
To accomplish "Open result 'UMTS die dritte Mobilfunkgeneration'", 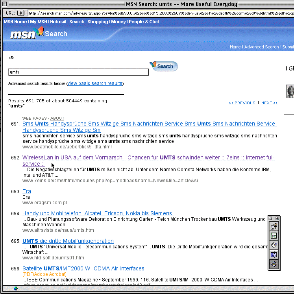I will [x=68, y=241].
